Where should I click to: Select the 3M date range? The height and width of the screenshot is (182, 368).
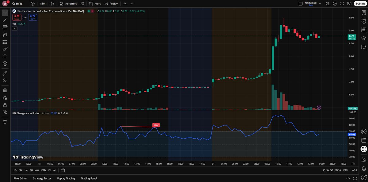click(x=31, y=170)
